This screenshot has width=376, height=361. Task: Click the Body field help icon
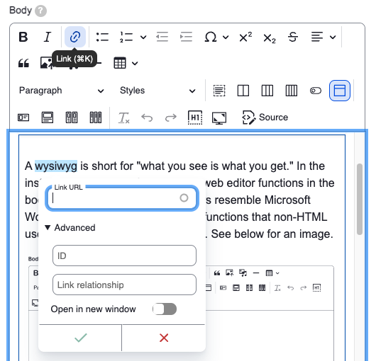(x=40, y=11)
